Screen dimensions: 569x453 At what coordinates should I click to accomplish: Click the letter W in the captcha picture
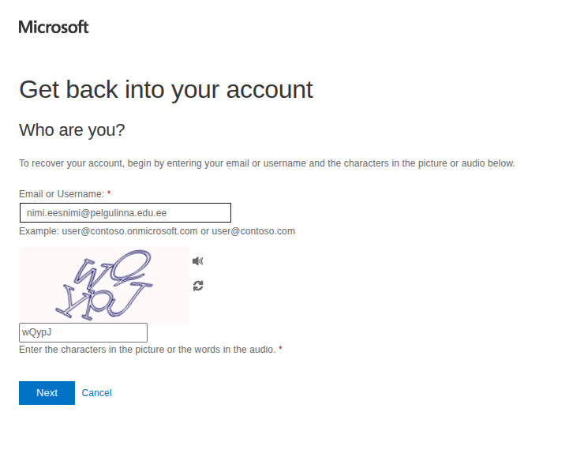click(x=89, y=272)
